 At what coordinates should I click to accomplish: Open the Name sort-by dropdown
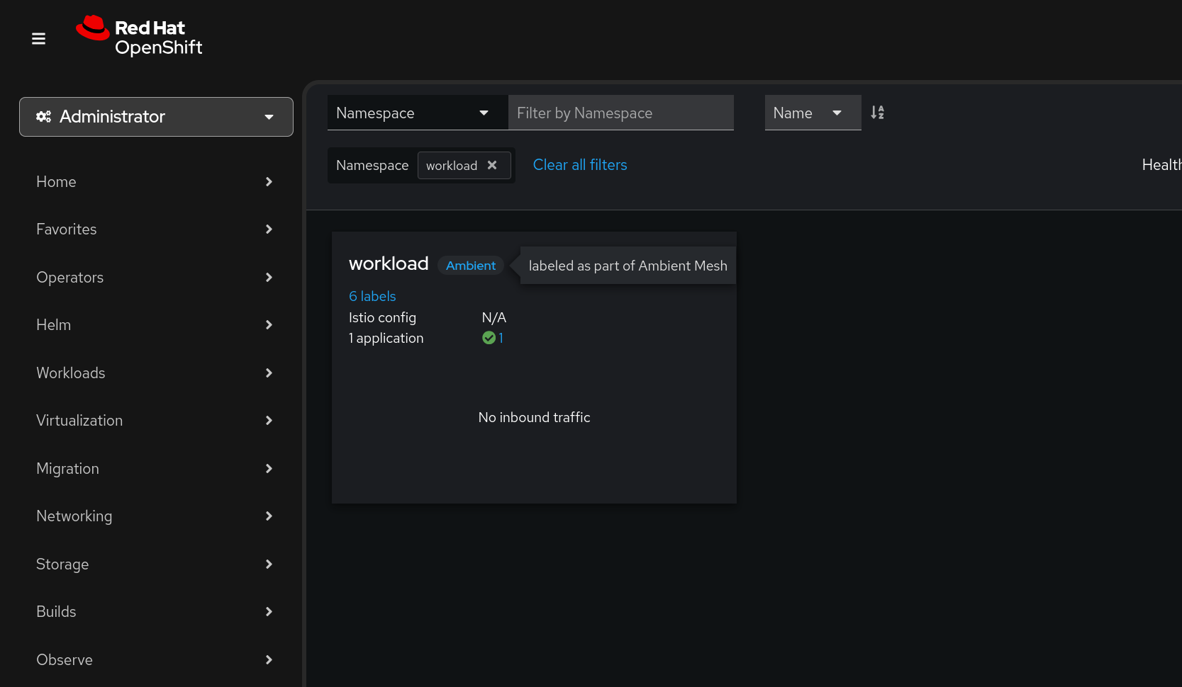tap(812, 113)
